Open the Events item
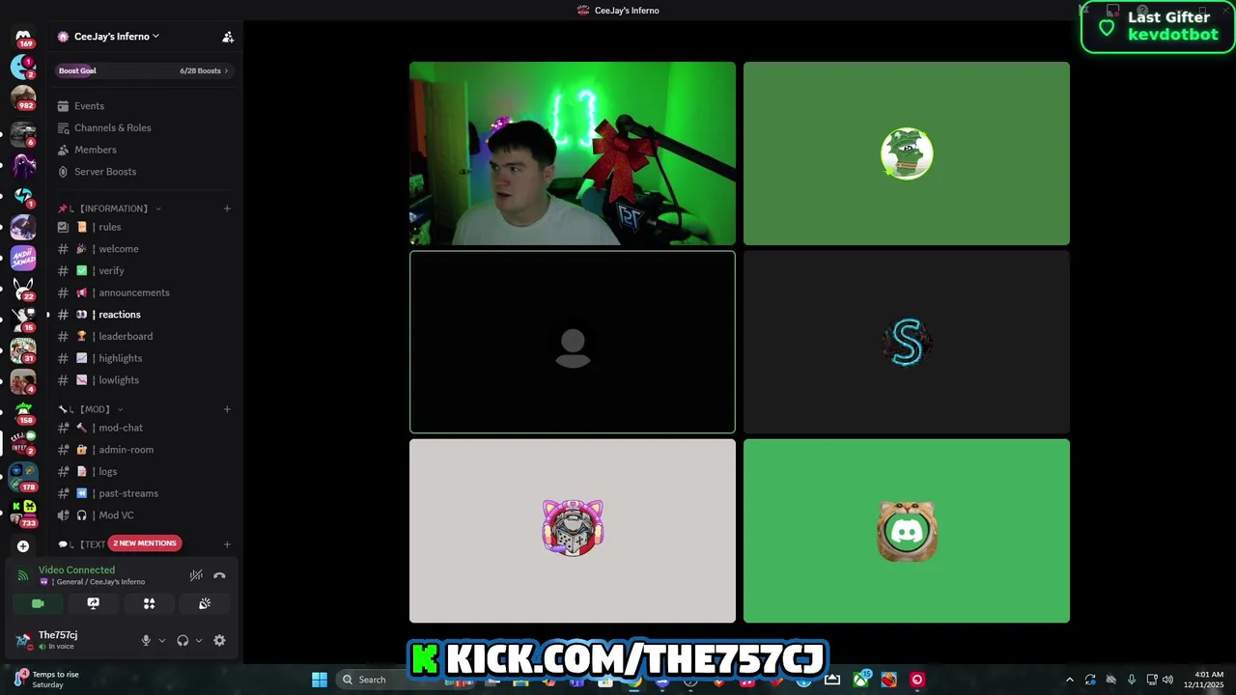 tap(143, 106)
